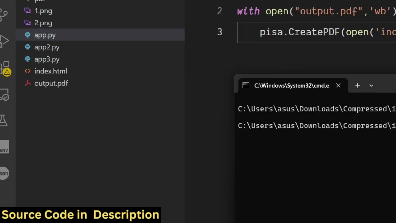
Task: Select app.py in the file list
Action: [x=45, y=35]
